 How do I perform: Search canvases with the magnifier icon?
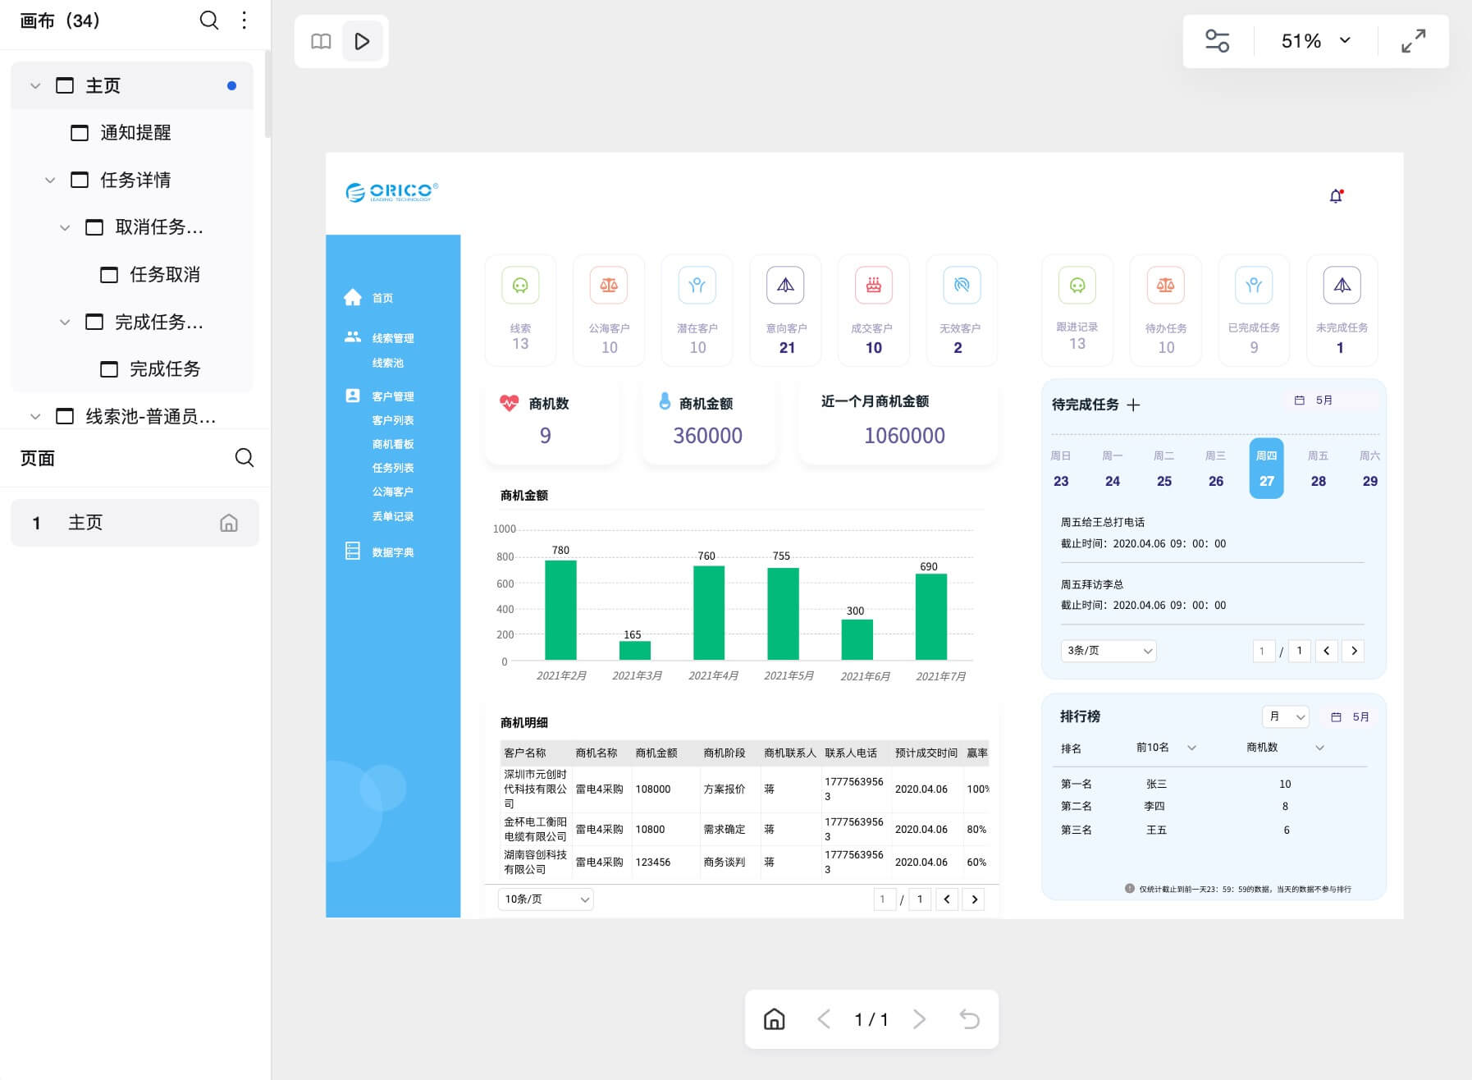pyautogui.click(x=209, y=21)
